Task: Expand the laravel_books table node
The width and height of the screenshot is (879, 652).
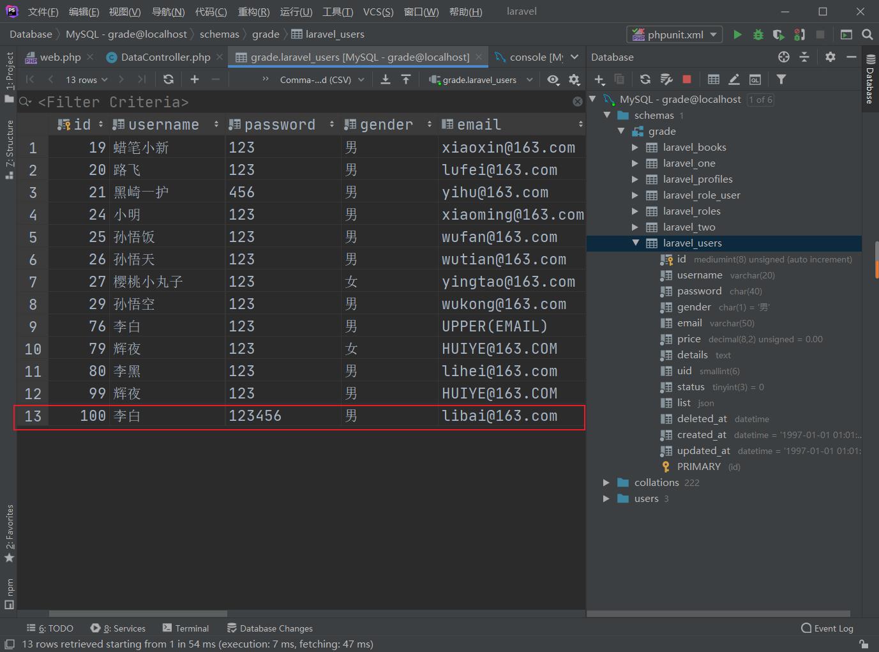Action: coord(635,147)
